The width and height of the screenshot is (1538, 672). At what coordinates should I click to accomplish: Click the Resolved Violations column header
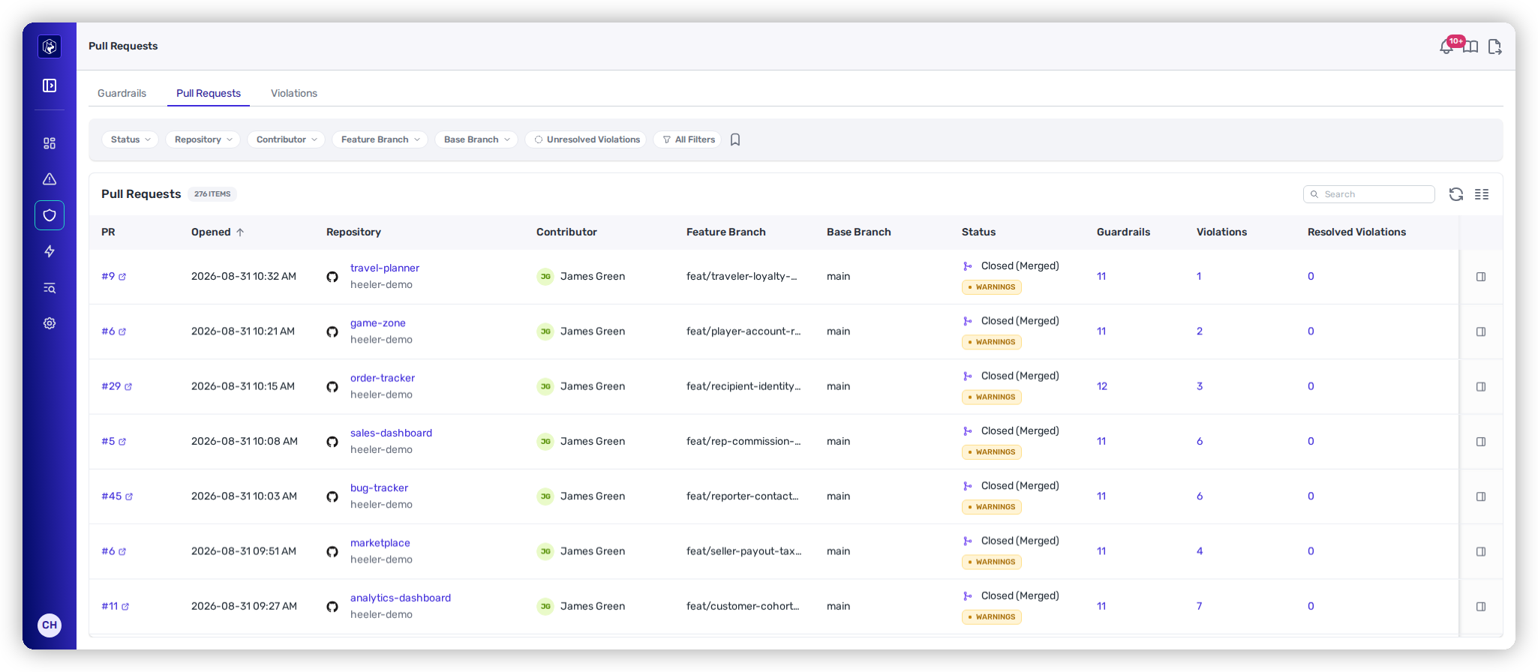click(1356, 232)
